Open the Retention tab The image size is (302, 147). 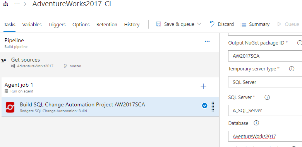pyautogui.click(x=107, y=25)
